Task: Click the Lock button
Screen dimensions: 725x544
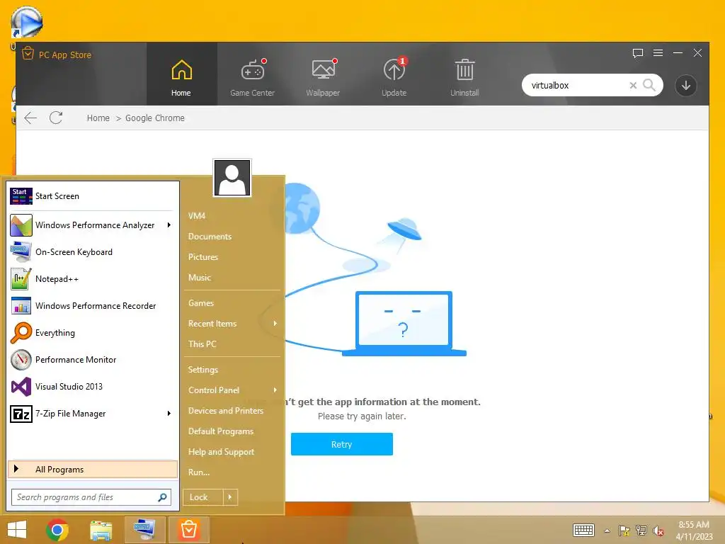Action: (202, 497)
